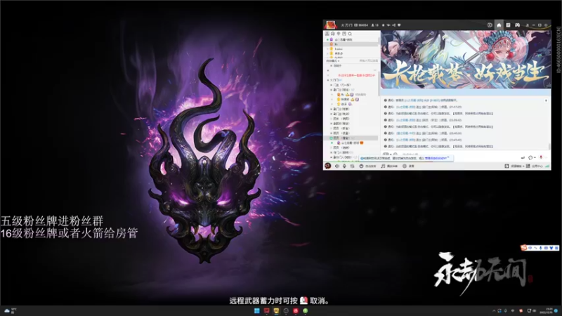562x316 pixels.
Task: Click the weather widget on taskbar
Action: [11, 310]
